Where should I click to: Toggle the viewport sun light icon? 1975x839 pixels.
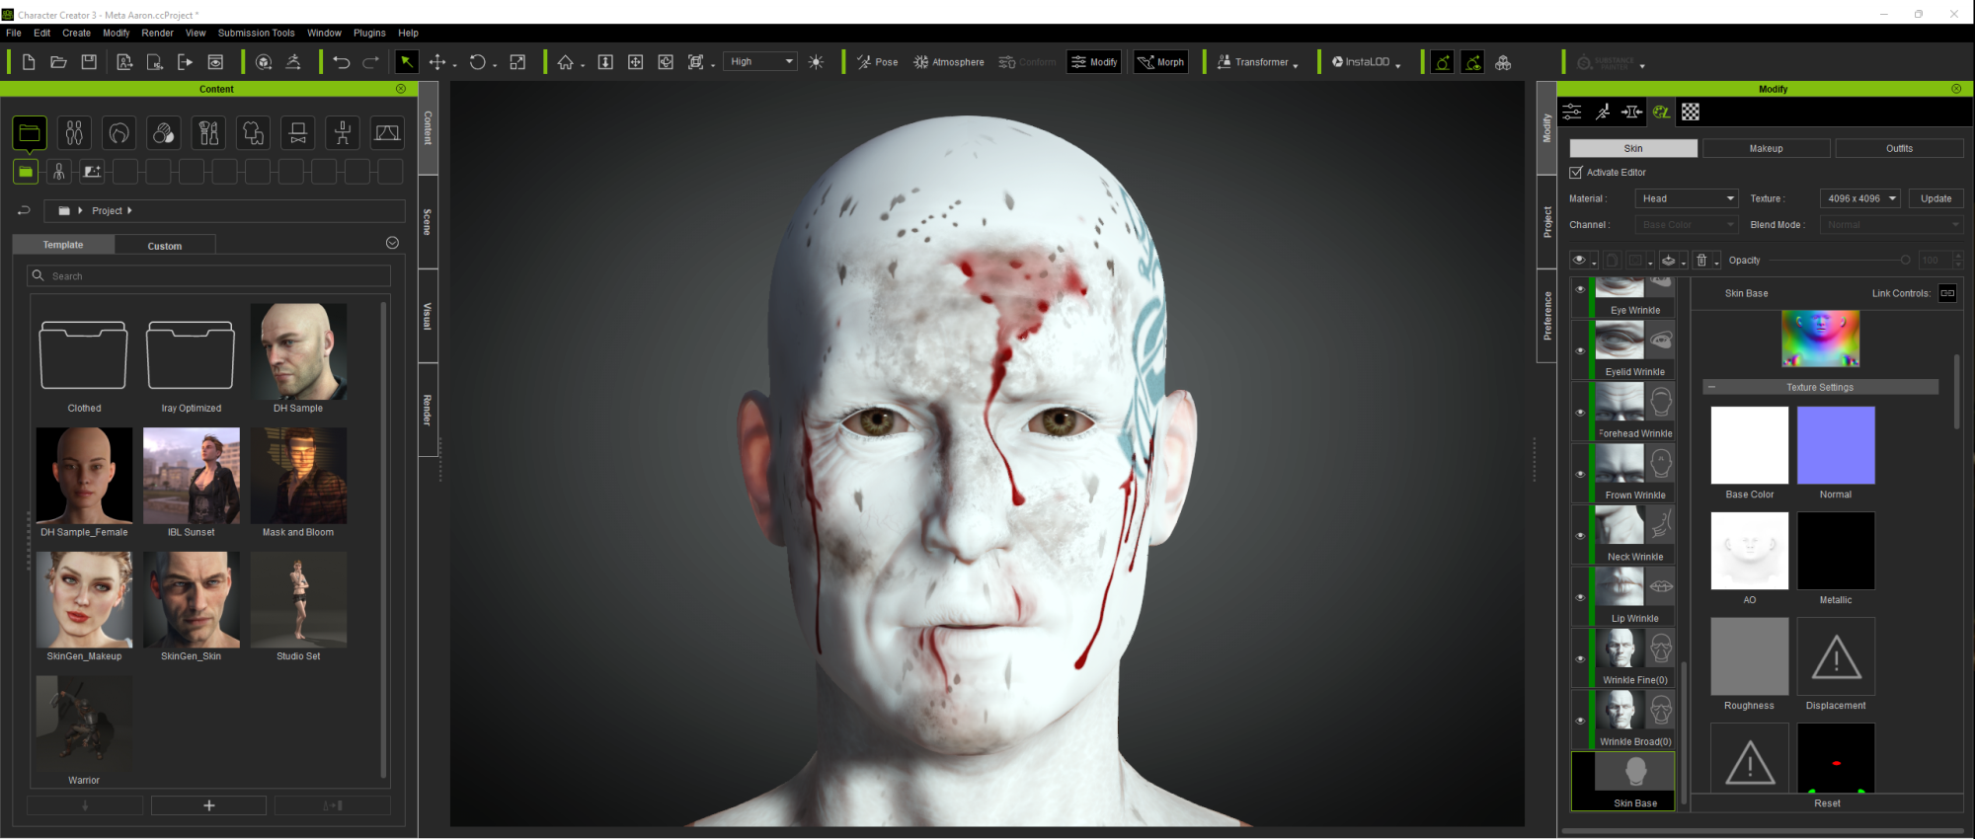[816, 62]
